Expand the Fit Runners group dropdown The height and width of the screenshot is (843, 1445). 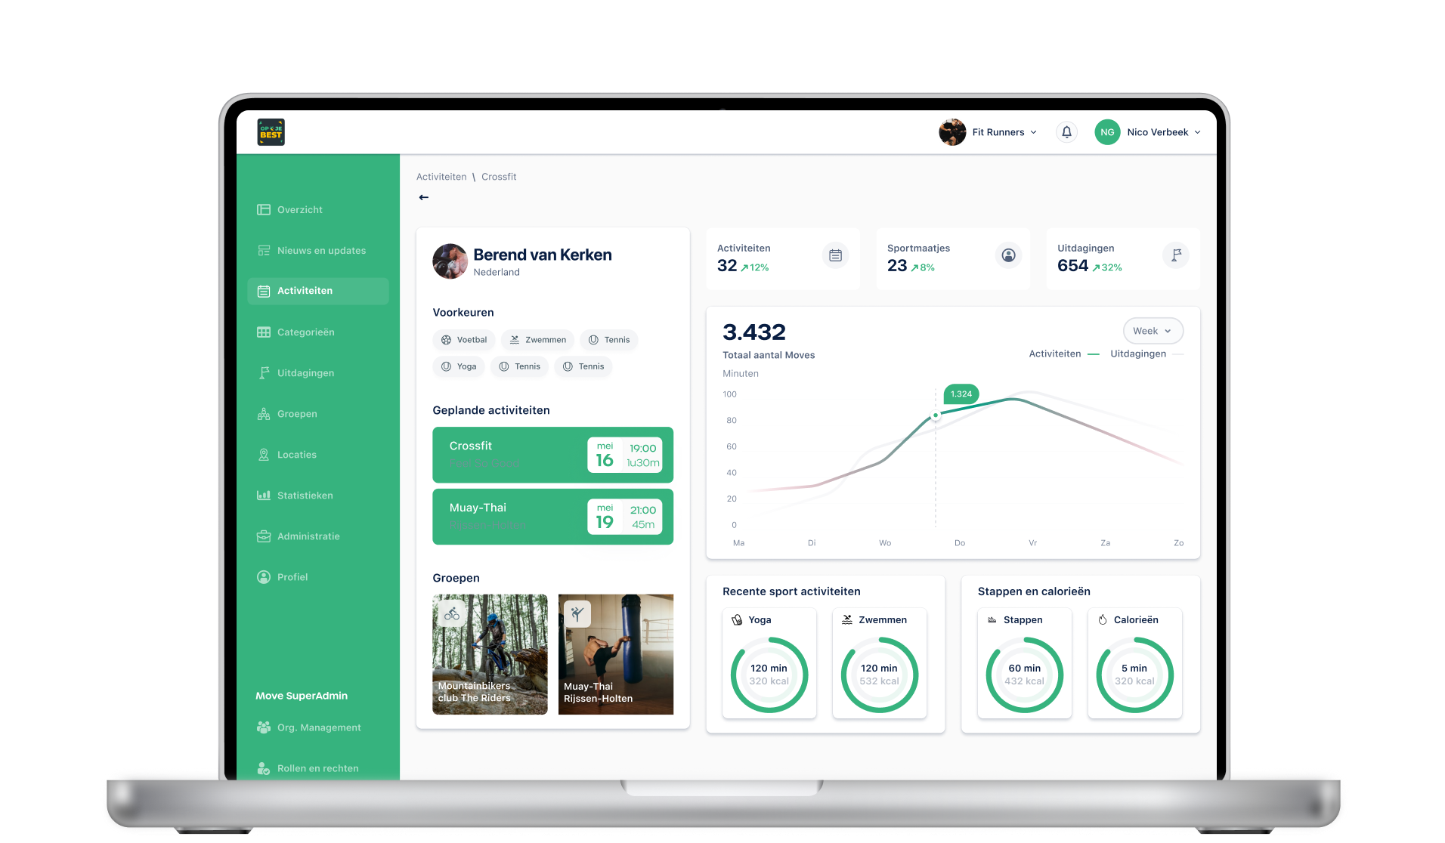tap(990, 132)
